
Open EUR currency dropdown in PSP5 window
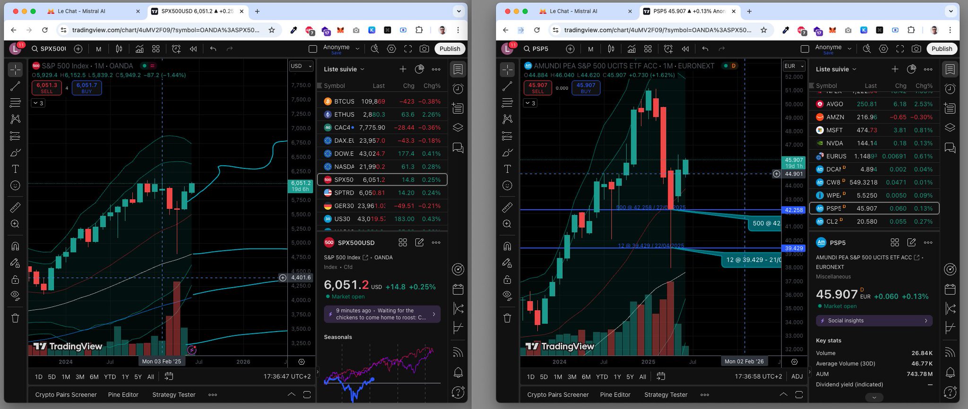pyautogui.click(x=793, y=66)
